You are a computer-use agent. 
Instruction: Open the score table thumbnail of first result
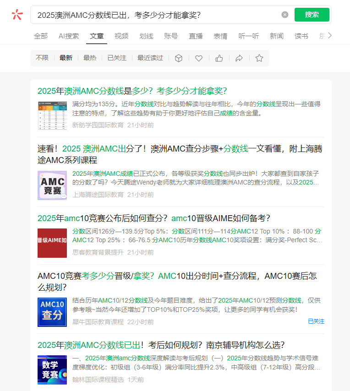pyautogui.click(x=52, y=115)
